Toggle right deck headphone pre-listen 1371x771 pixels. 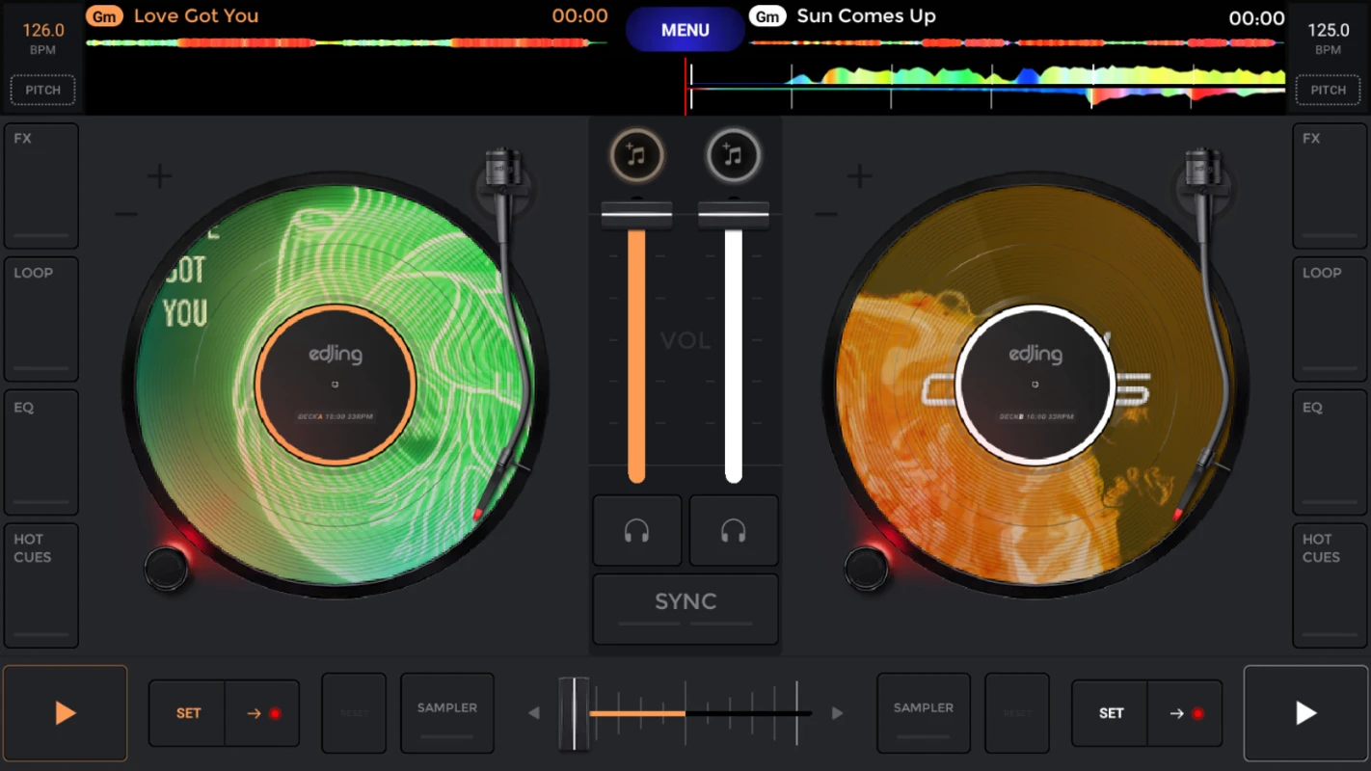pyautogui.click(x=734, y=530)
